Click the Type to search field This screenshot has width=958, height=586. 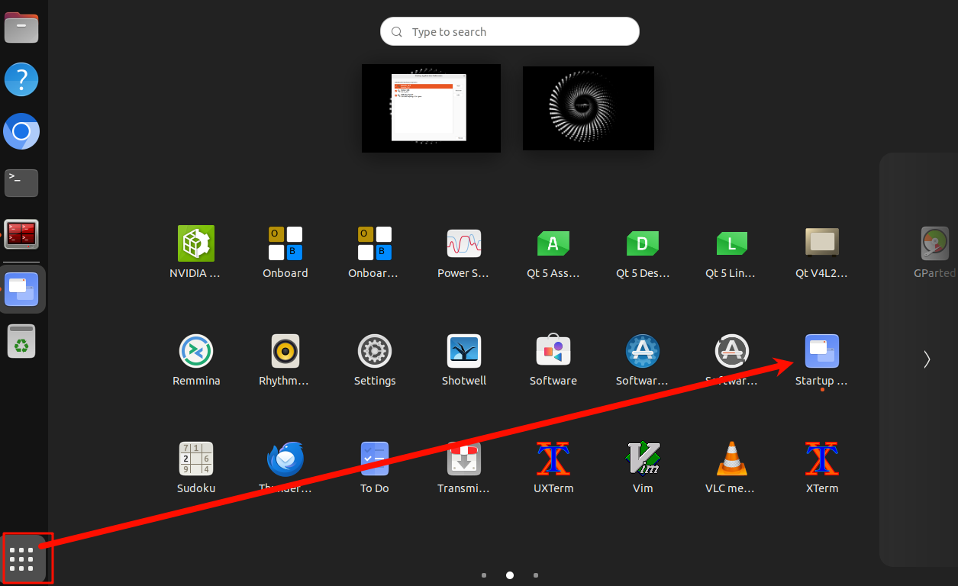510,32
